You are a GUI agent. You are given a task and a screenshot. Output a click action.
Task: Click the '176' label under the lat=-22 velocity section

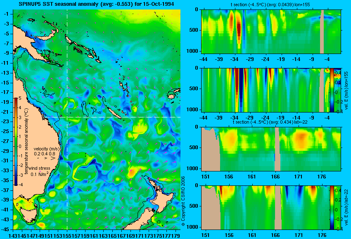pos(322,235)
